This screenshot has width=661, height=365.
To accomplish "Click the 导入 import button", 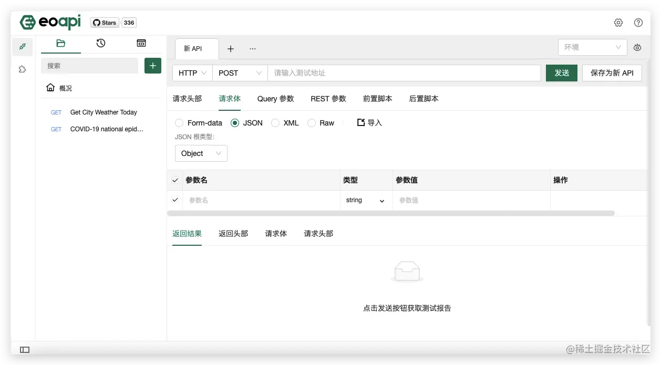I will click(x=370, y=123).
